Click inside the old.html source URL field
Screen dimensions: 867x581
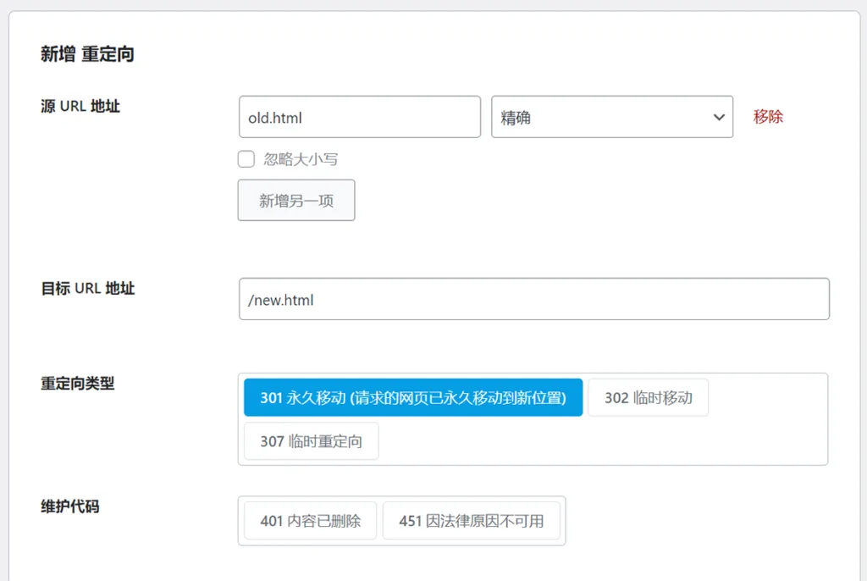[x=359, y=117]
